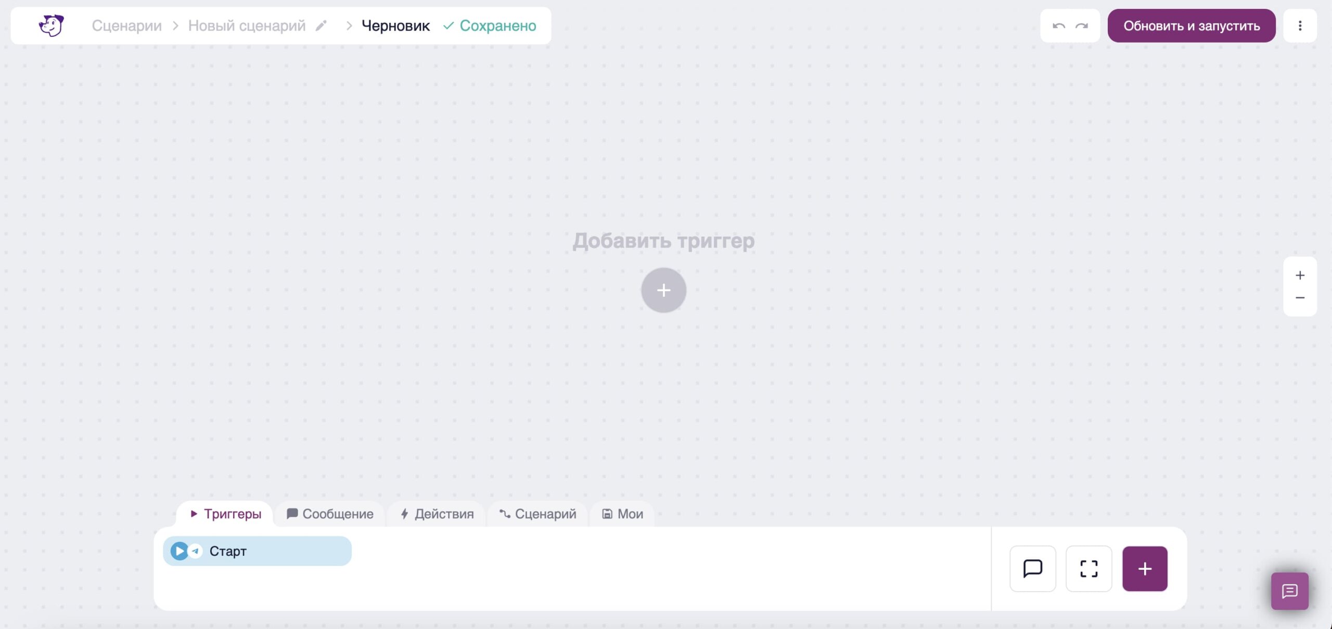The width and height of the screenshot is (1332, 629).
Task: Zoom out on the canvas
Action: pyautogui.click(x=1300, y=298)
